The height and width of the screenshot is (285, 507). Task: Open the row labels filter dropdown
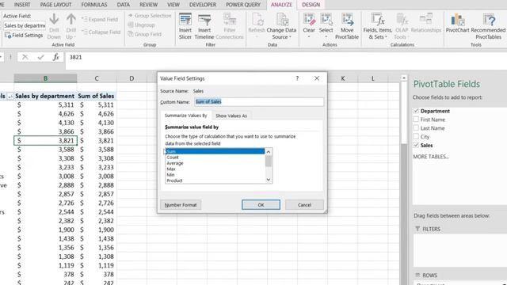pyautogui.click(x=10, y=97)
